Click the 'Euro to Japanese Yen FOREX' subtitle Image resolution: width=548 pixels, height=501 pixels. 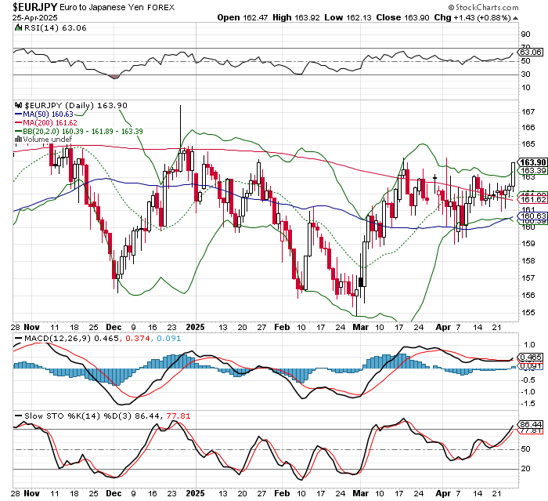(x=117, y=7)
